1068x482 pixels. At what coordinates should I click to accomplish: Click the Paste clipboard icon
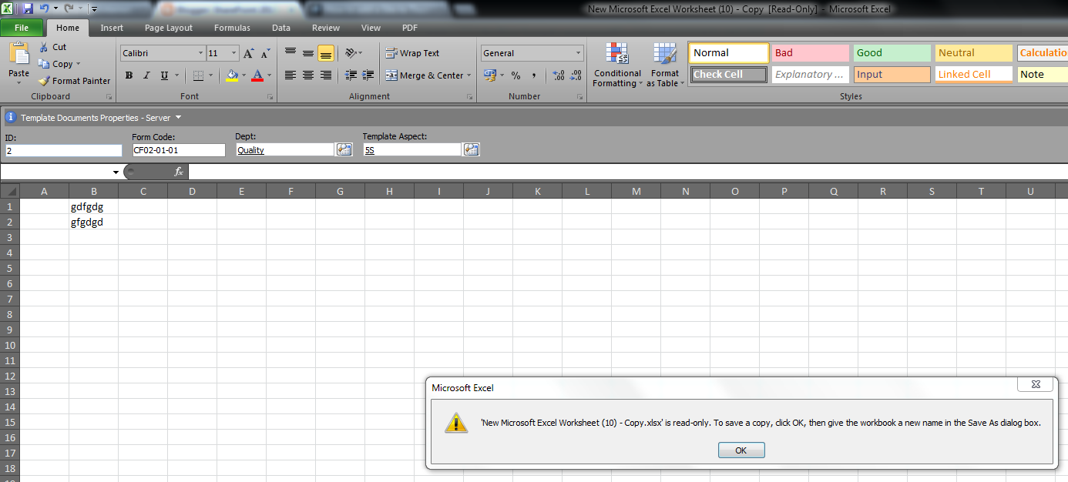coord(18,54)
